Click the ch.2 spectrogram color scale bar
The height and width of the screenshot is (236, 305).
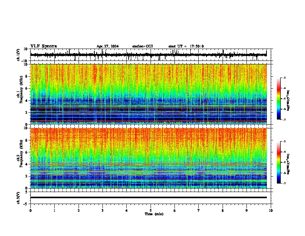(x=279, y=162)
